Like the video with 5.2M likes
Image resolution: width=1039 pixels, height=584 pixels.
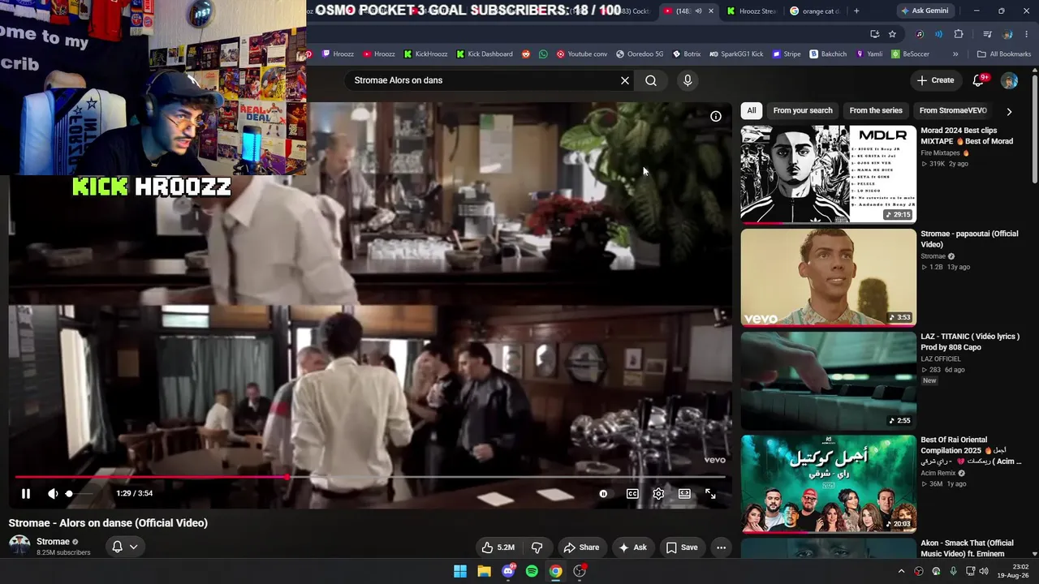click(x=498, y=547)
